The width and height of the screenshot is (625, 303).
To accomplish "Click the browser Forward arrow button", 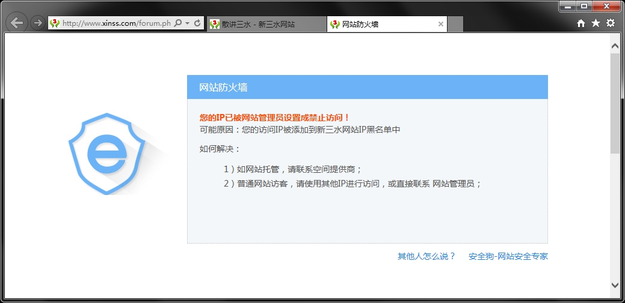I will [38, 23].
